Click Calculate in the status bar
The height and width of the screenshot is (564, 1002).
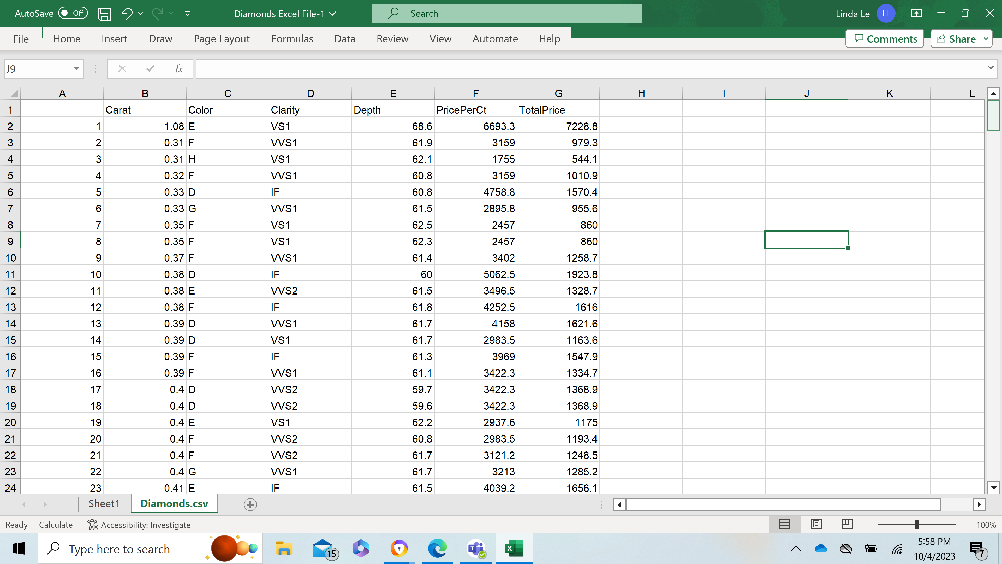(x=56, y=525)
